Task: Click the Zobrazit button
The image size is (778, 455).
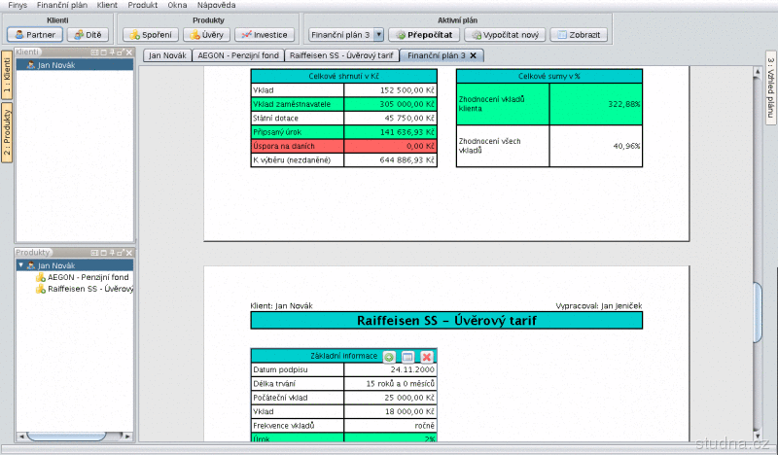Action: tap(581, 34)
